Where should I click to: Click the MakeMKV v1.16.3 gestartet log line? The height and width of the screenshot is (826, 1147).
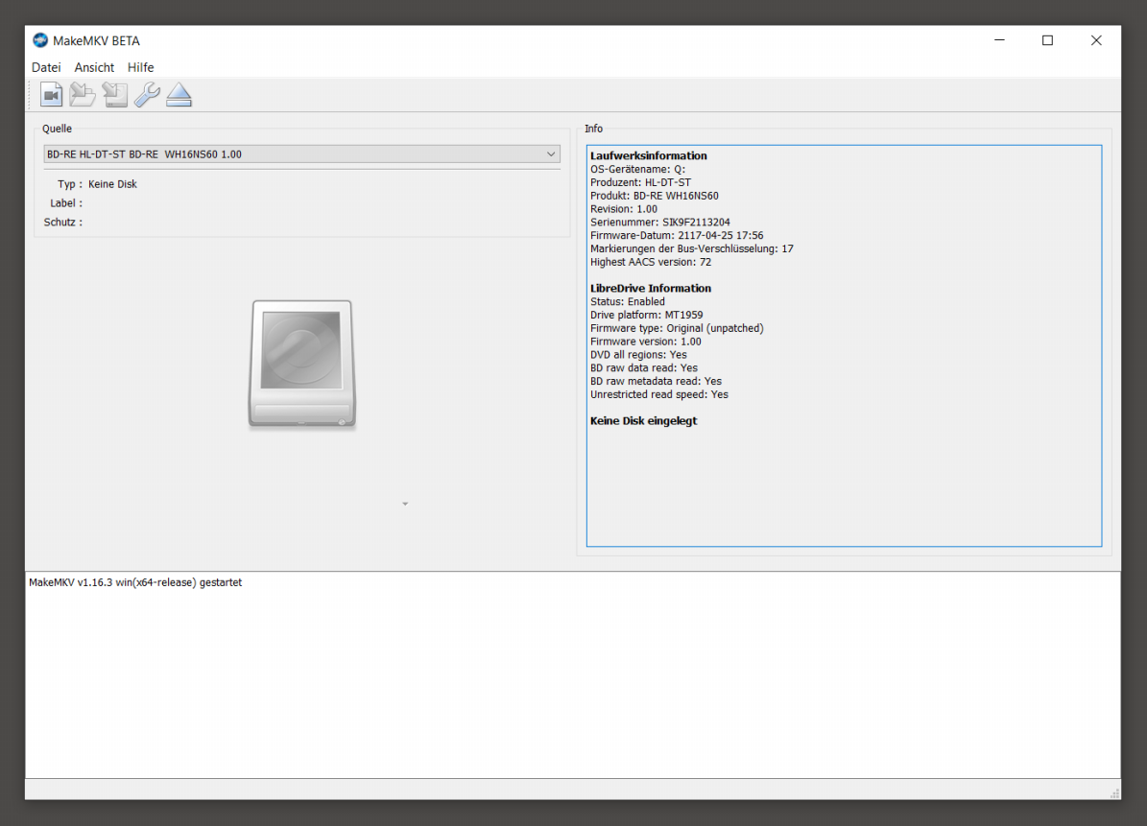(135, 582)
